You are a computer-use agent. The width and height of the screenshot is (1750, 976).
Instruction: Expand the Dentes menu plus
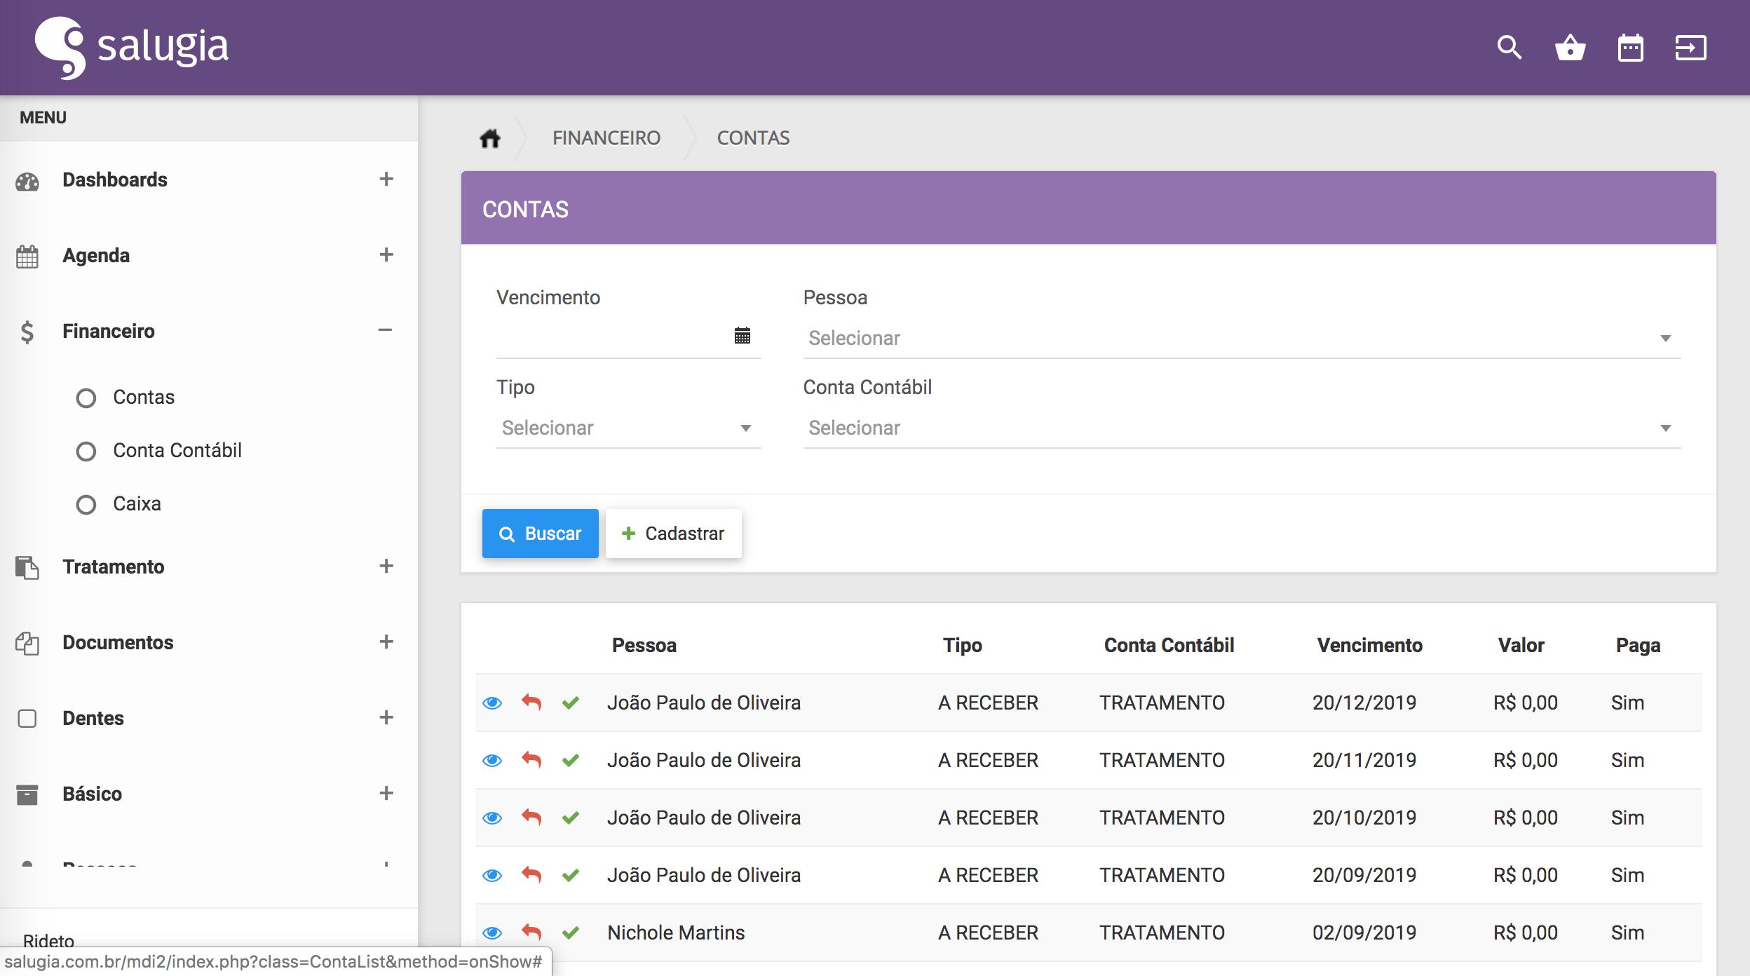(x=386, y=717)
